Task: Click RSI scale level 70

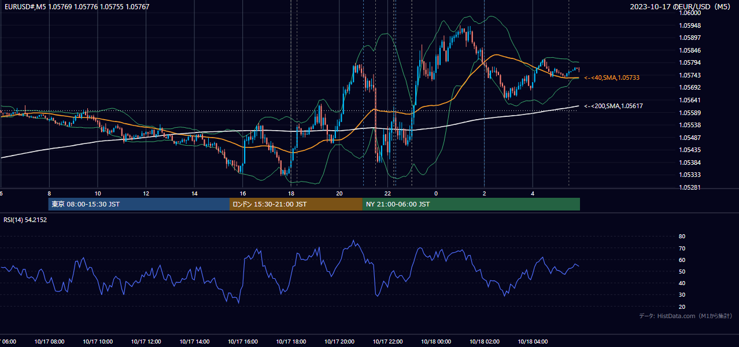Action: pos(682,248)
